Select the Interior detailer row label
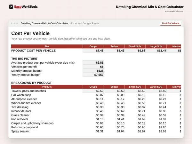Screen dimensions: 192x144 (x=21, y=111)
